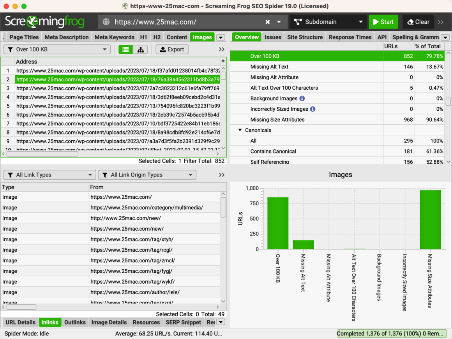Clear the URL with the X icon
452x339 pixels.
[268, 22]
